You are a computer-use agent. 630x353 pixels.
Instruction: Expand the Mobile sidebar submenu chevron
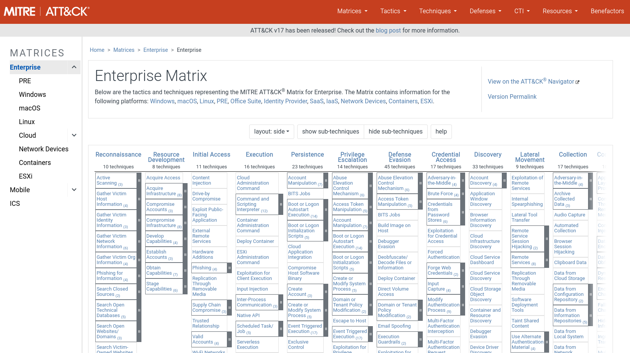pos(74,190)
